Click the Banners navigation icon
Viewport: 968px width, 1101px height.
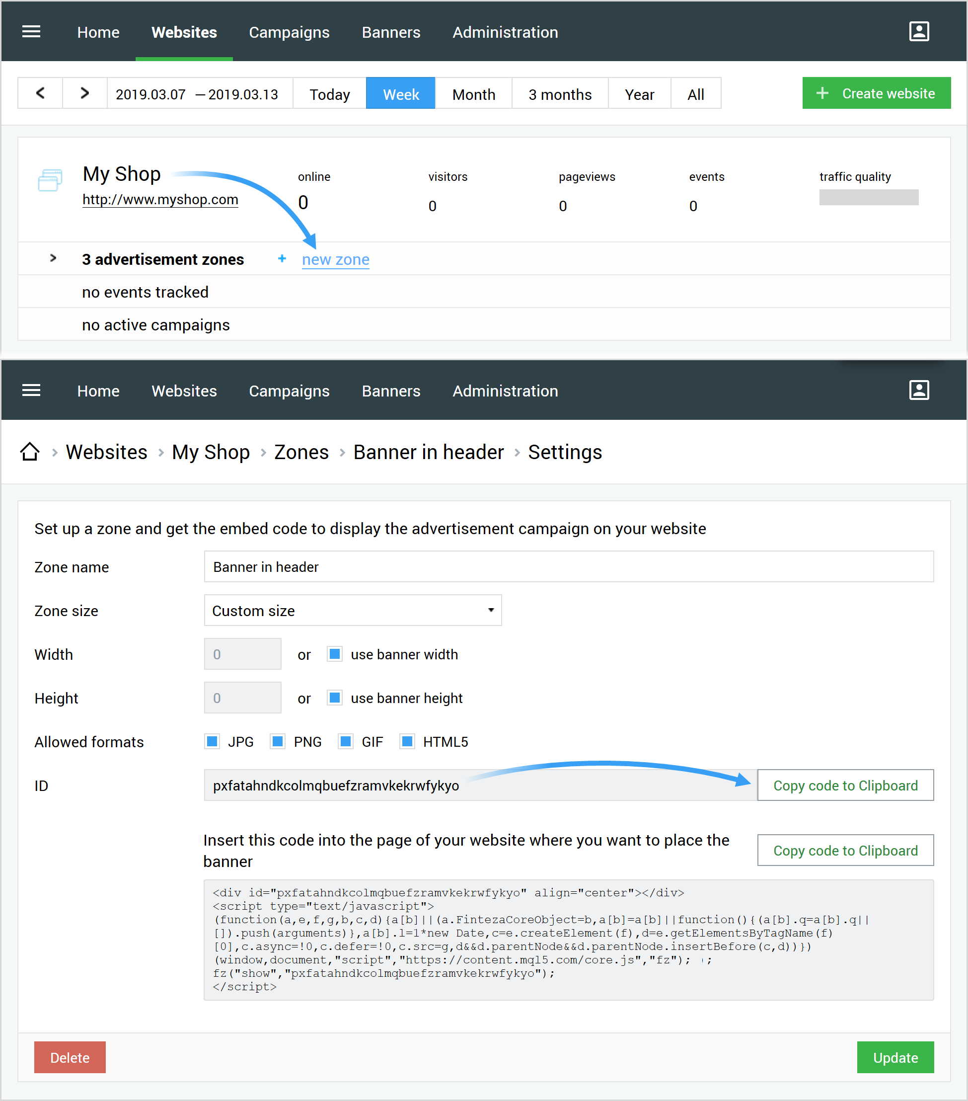pyautogui.click(x=390, y=31)
